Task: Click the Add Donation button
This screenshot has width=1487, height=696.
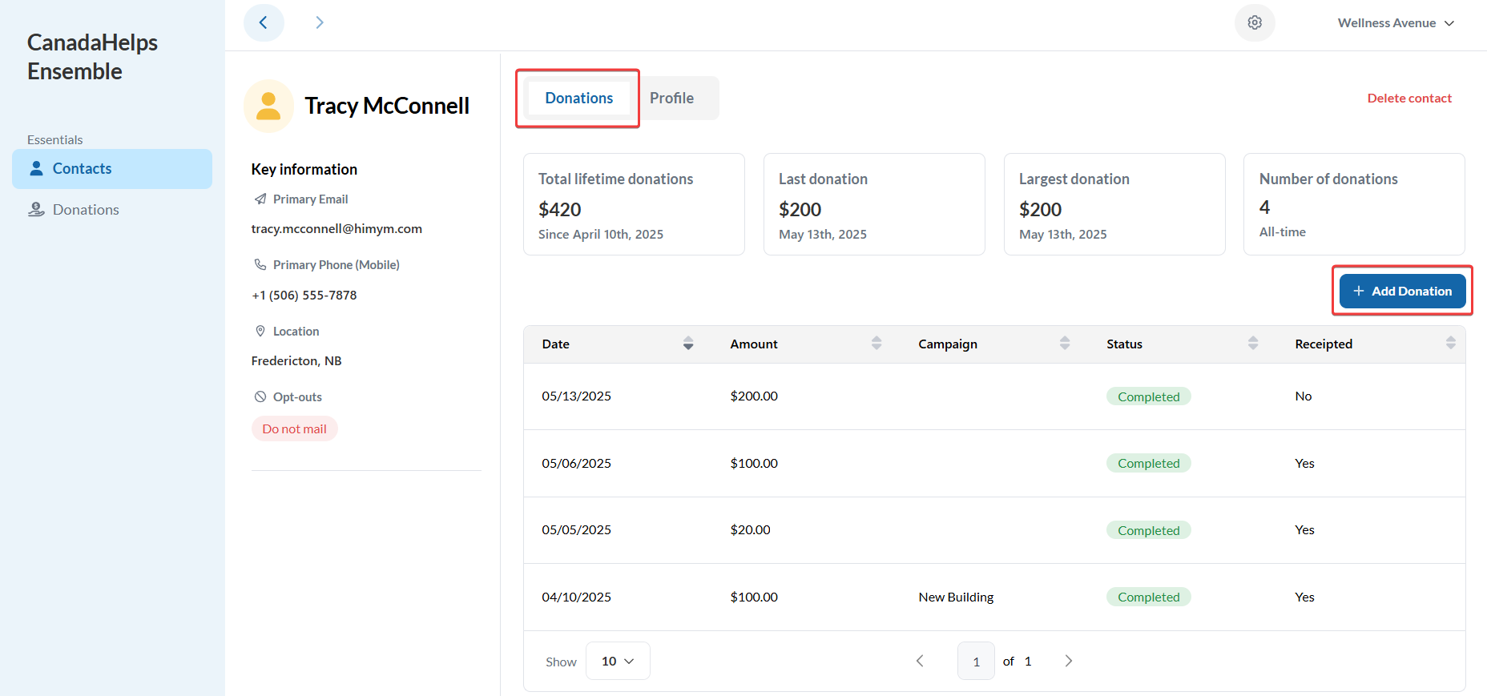Action: pyautogui.click(x=1402, y=291)
